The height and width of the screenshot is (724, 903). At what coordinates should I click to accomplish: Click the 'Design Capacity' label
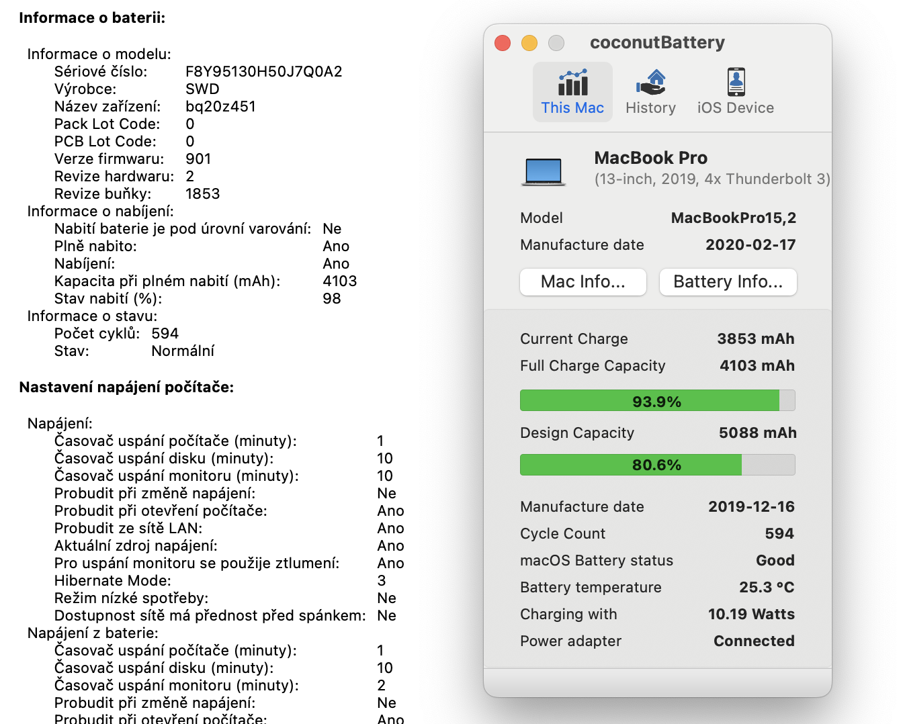(577, 433)
